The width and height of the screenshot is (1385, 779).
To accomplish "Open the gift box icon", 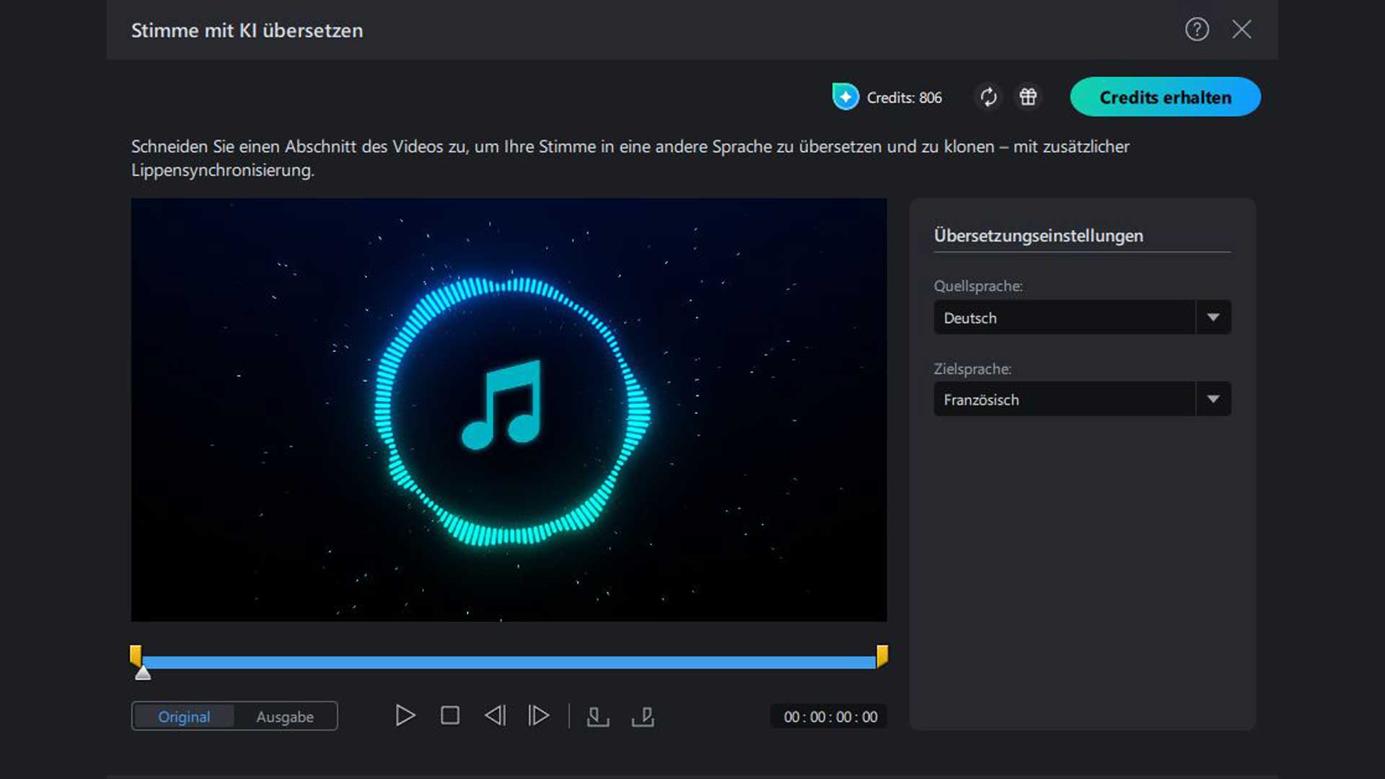I will pos(1028,97).
